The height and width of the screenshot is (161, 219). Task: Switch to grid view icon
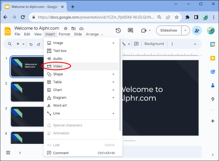[8, 153]
